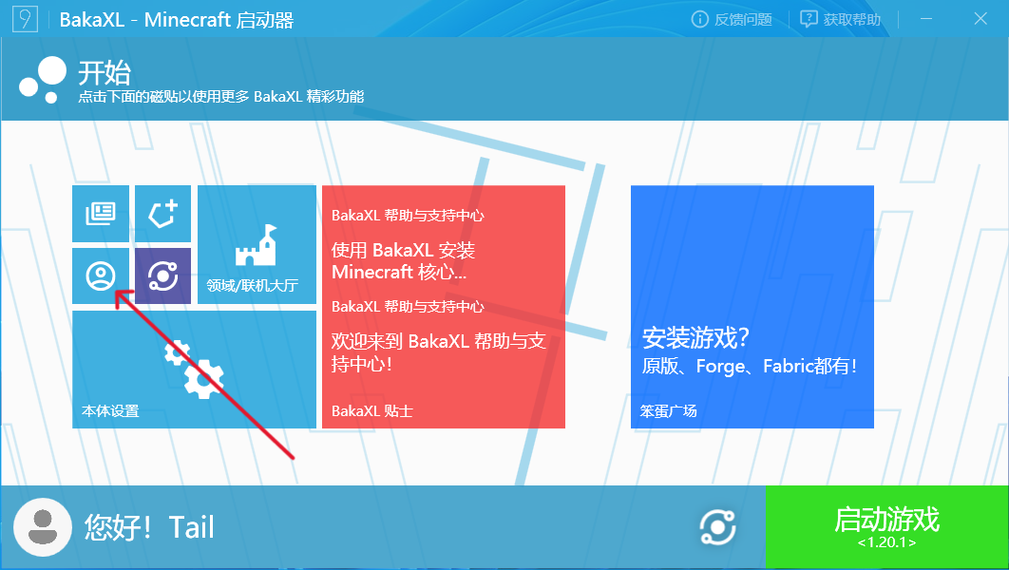Open the account profile icon tile

(101, 275)
